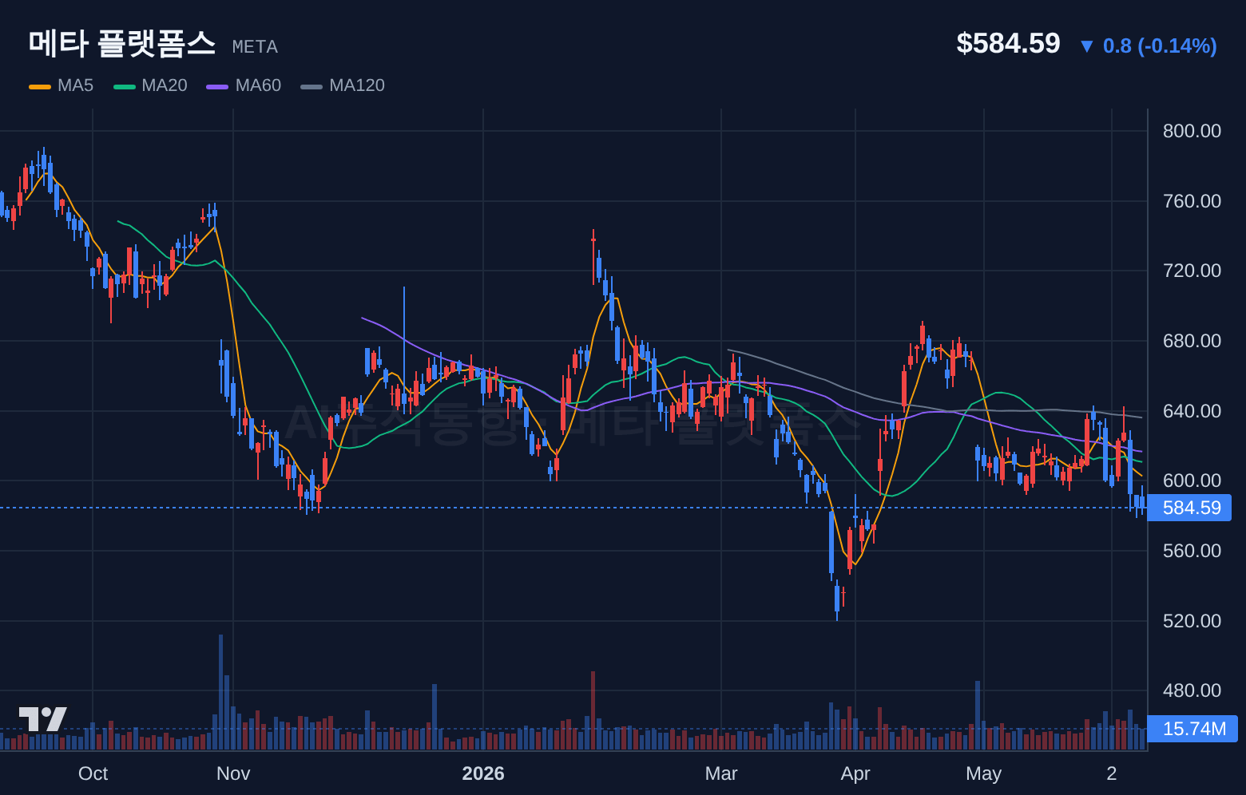
Task: Click the META ticker symbol
Action: pyautogui.click(x=255, y=47)
